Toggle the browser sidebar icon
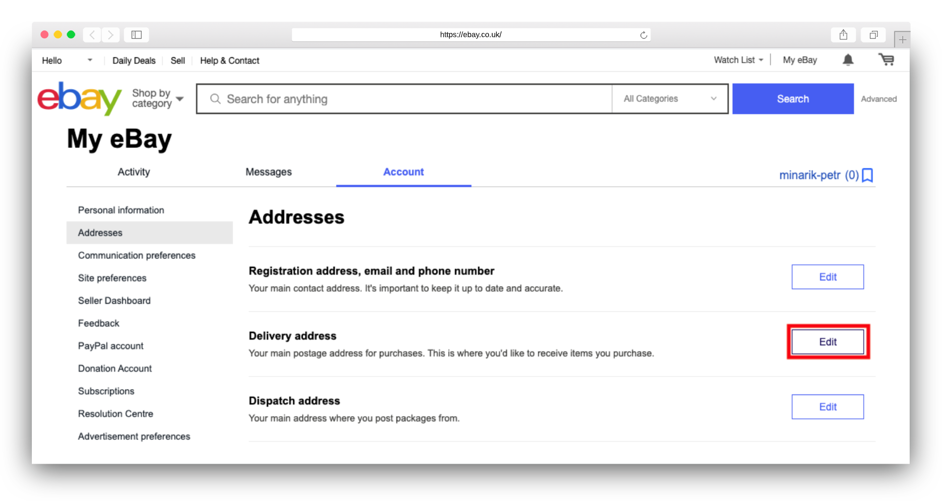This screenshot has width=942, height=501. point(136,35)
